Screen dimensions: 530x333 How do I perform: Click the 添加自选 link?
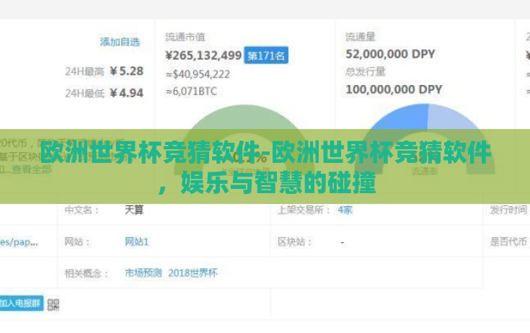[120, 42]
